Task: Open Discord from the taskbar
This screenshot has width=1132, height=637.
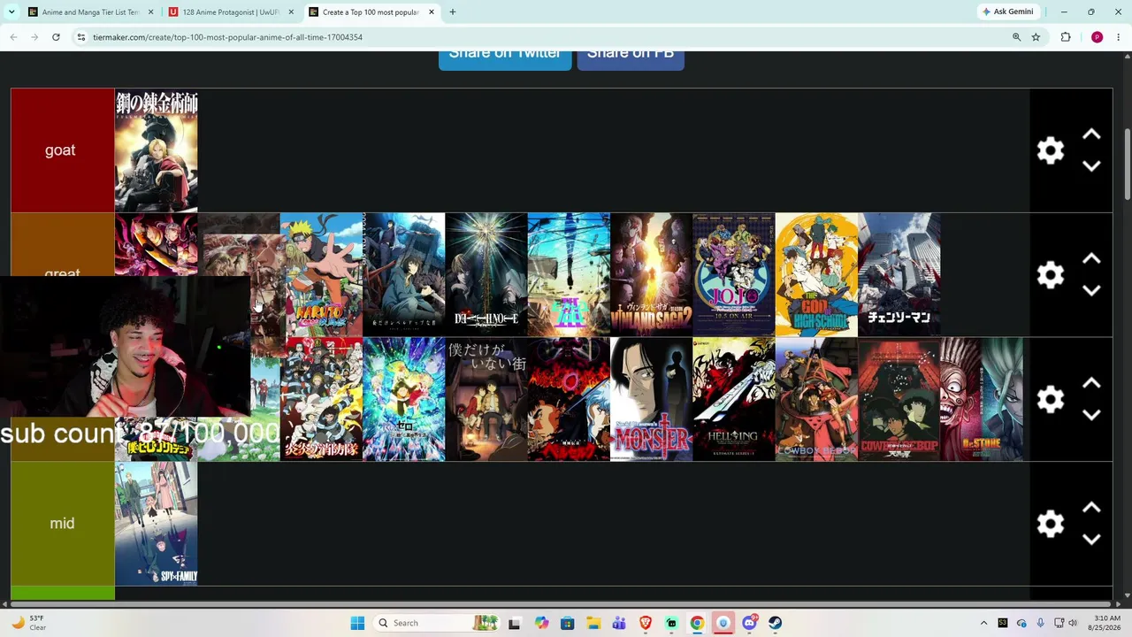Action: point(749,623)
